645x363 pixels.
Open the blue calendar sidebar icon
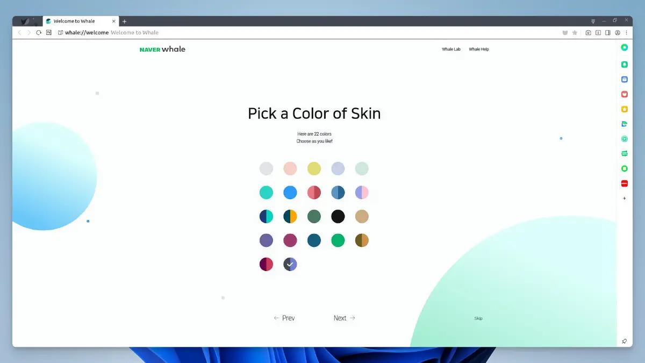625,79
